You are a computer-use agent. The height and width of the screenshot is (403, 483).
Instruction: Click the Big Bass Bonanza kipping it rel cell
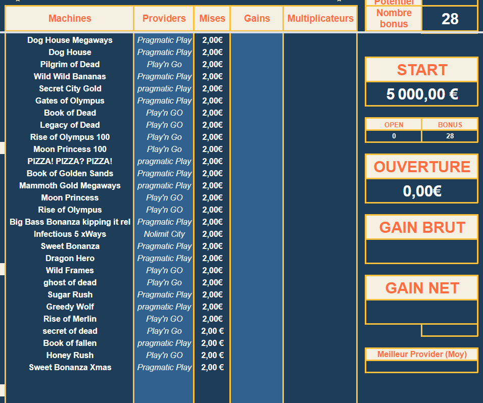[x=70, y=222]
